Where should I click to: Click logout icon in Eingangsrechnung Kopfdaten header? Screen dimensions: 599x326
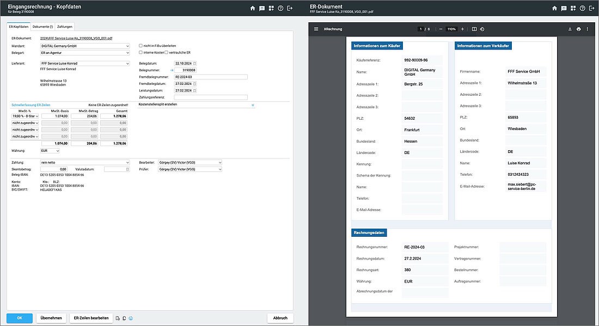coord(290,8)
